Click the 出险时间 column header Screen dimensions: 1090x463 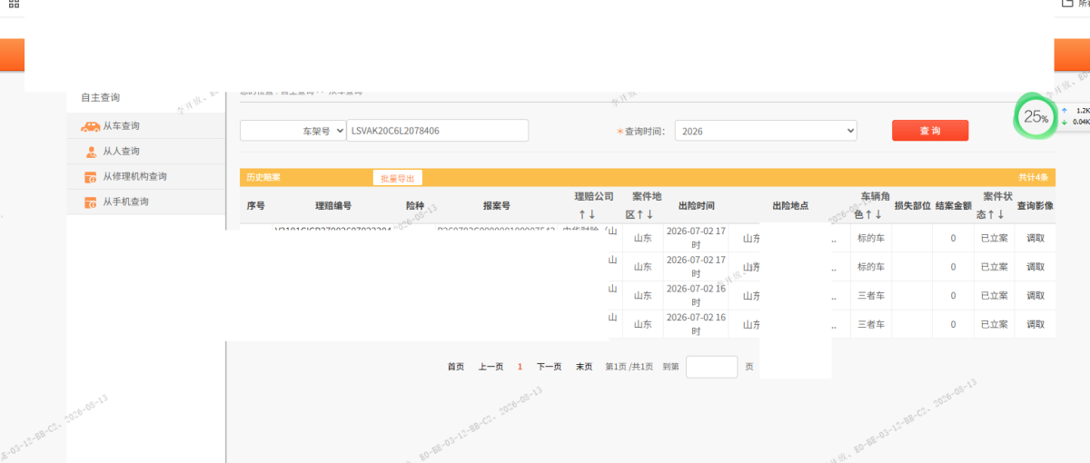pos(696,206)
